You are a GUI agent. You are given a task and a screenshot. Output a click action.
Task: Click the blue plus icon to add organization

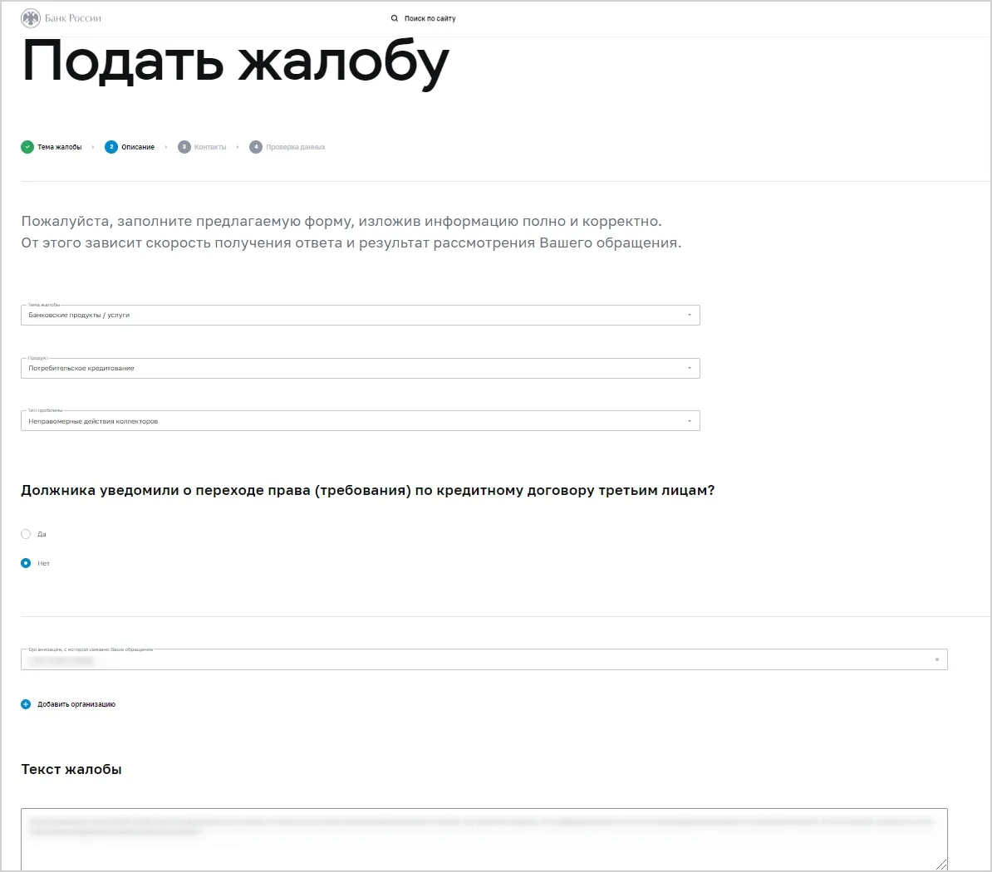tap(26, 703)
